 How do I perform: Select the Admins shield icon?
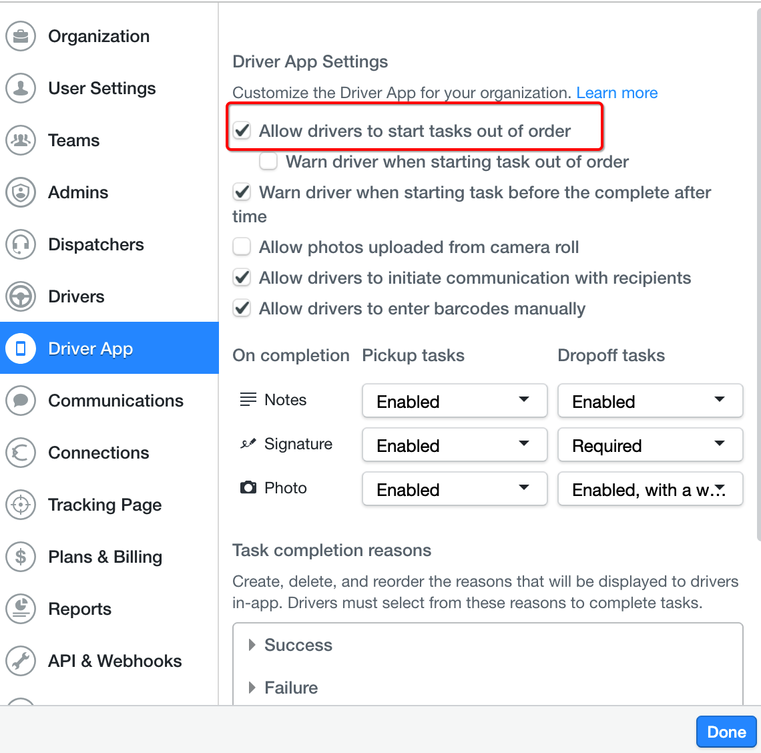click(21, 192)
